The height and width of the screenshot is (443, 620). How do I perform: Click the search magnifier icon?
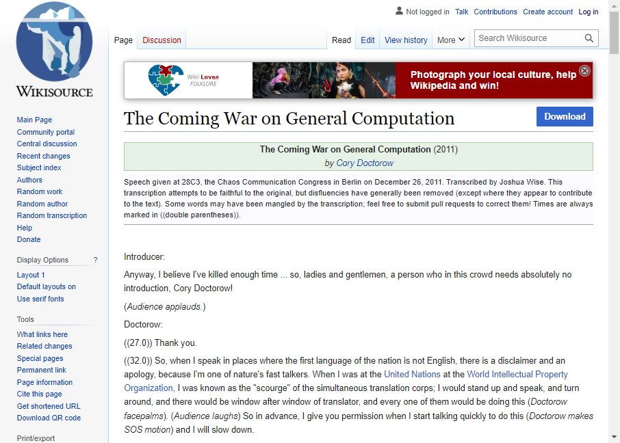click(589, 38)
